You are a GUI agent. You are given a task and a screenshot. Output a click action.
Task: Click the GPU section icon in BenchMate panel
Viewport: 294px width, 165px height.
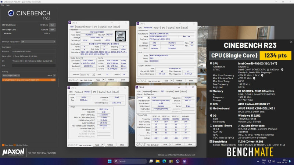point(211,104)
